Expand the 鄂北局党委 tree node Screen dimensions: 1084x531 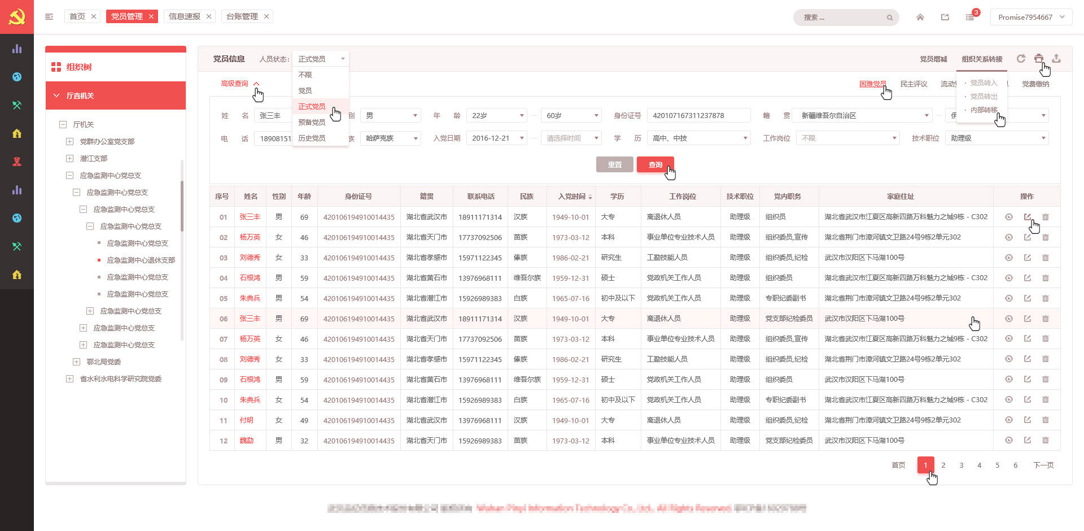(77, 362)
